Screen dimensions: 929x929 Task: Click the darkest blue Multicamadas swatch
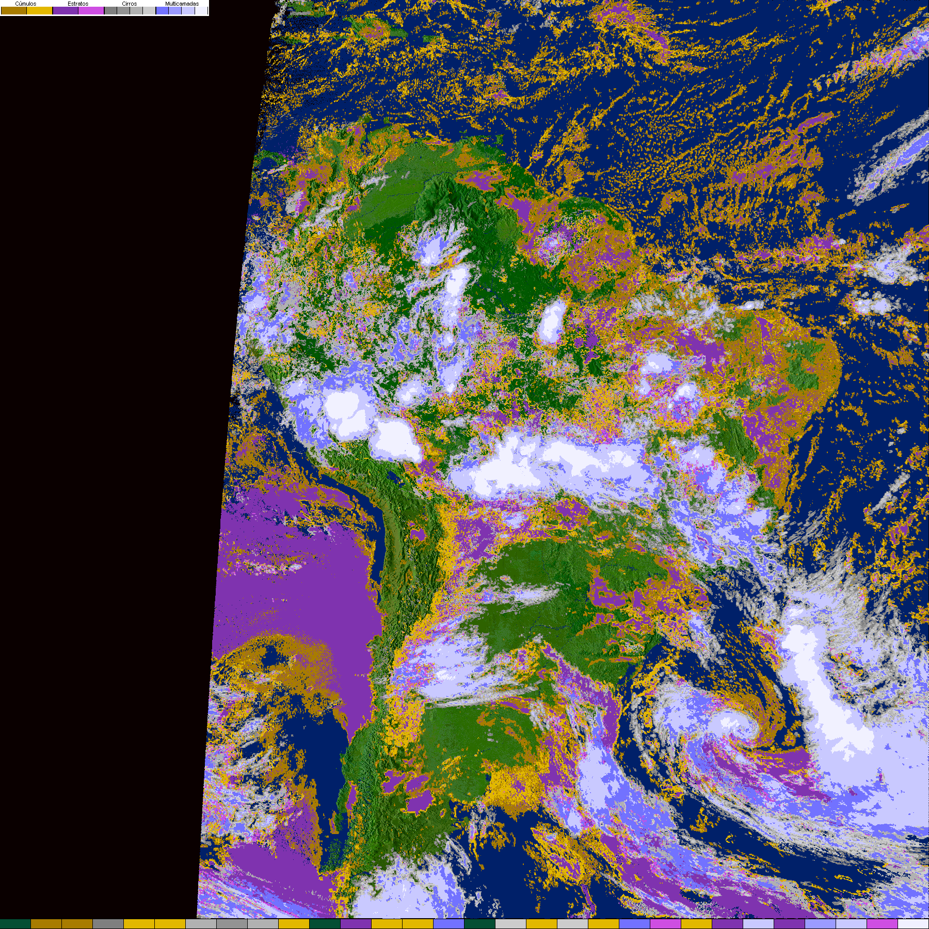[163, 11]
